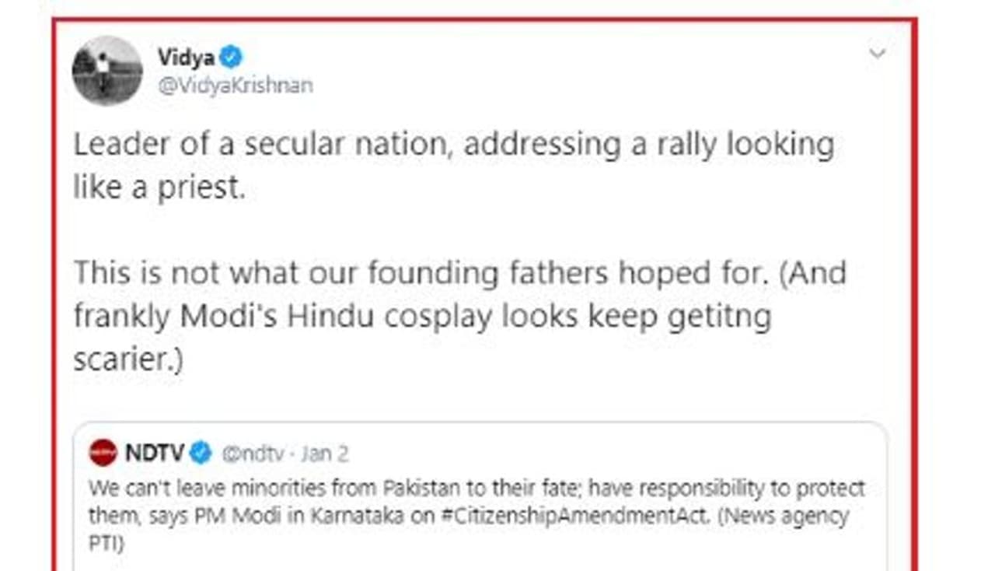Open Vidya's profile picture avatar
Screen dimensions: 995x571
pos(106,71)
